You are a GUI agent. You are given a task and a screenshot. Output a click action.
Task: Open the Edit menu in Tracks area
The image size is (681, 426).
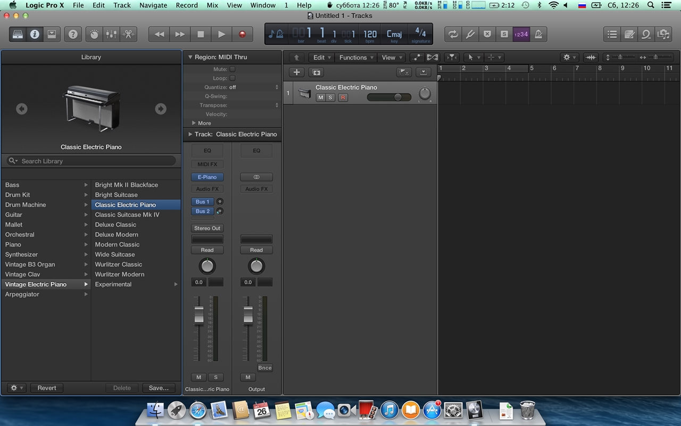pyautogui.click(x=322, y=58)
